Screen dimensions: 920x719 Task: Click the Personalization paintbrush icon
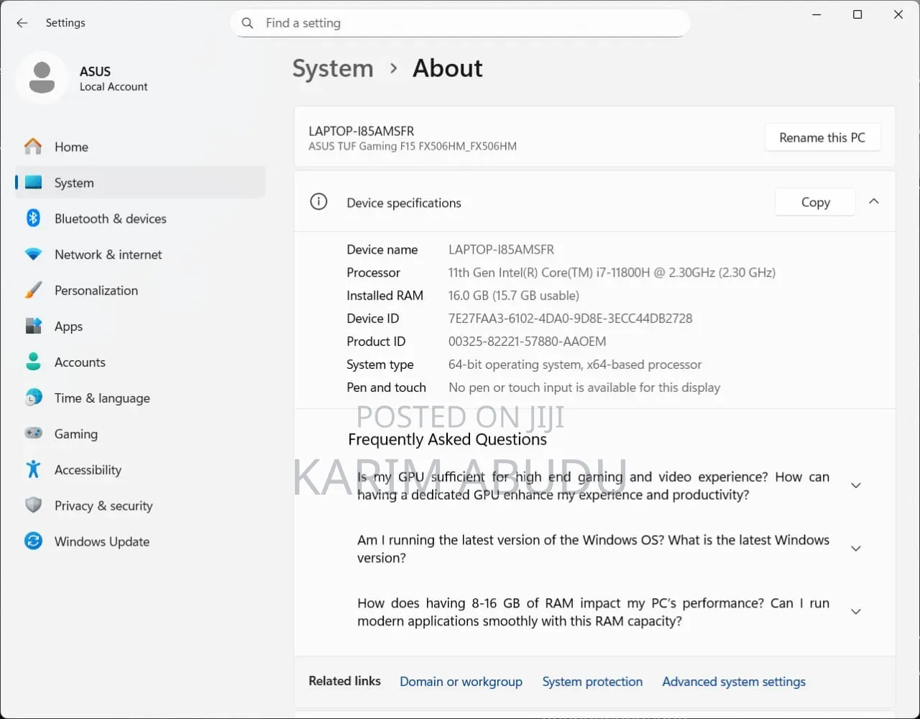point(33,290)
